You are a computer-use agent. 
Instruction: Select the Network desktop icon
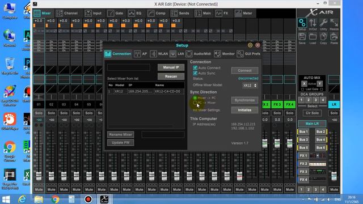10,38
